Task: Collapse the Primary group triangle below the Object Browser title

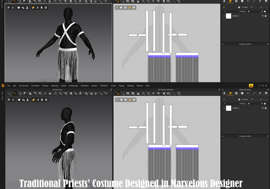Action: [x=225, y=104]
